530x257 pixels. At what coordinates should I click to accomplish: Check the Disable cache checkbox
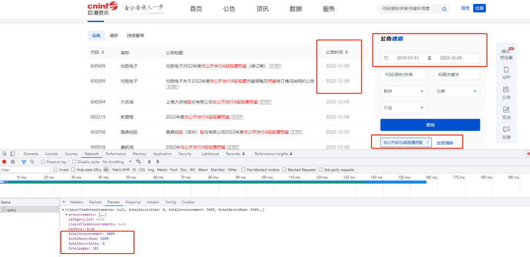coord(75,162)
